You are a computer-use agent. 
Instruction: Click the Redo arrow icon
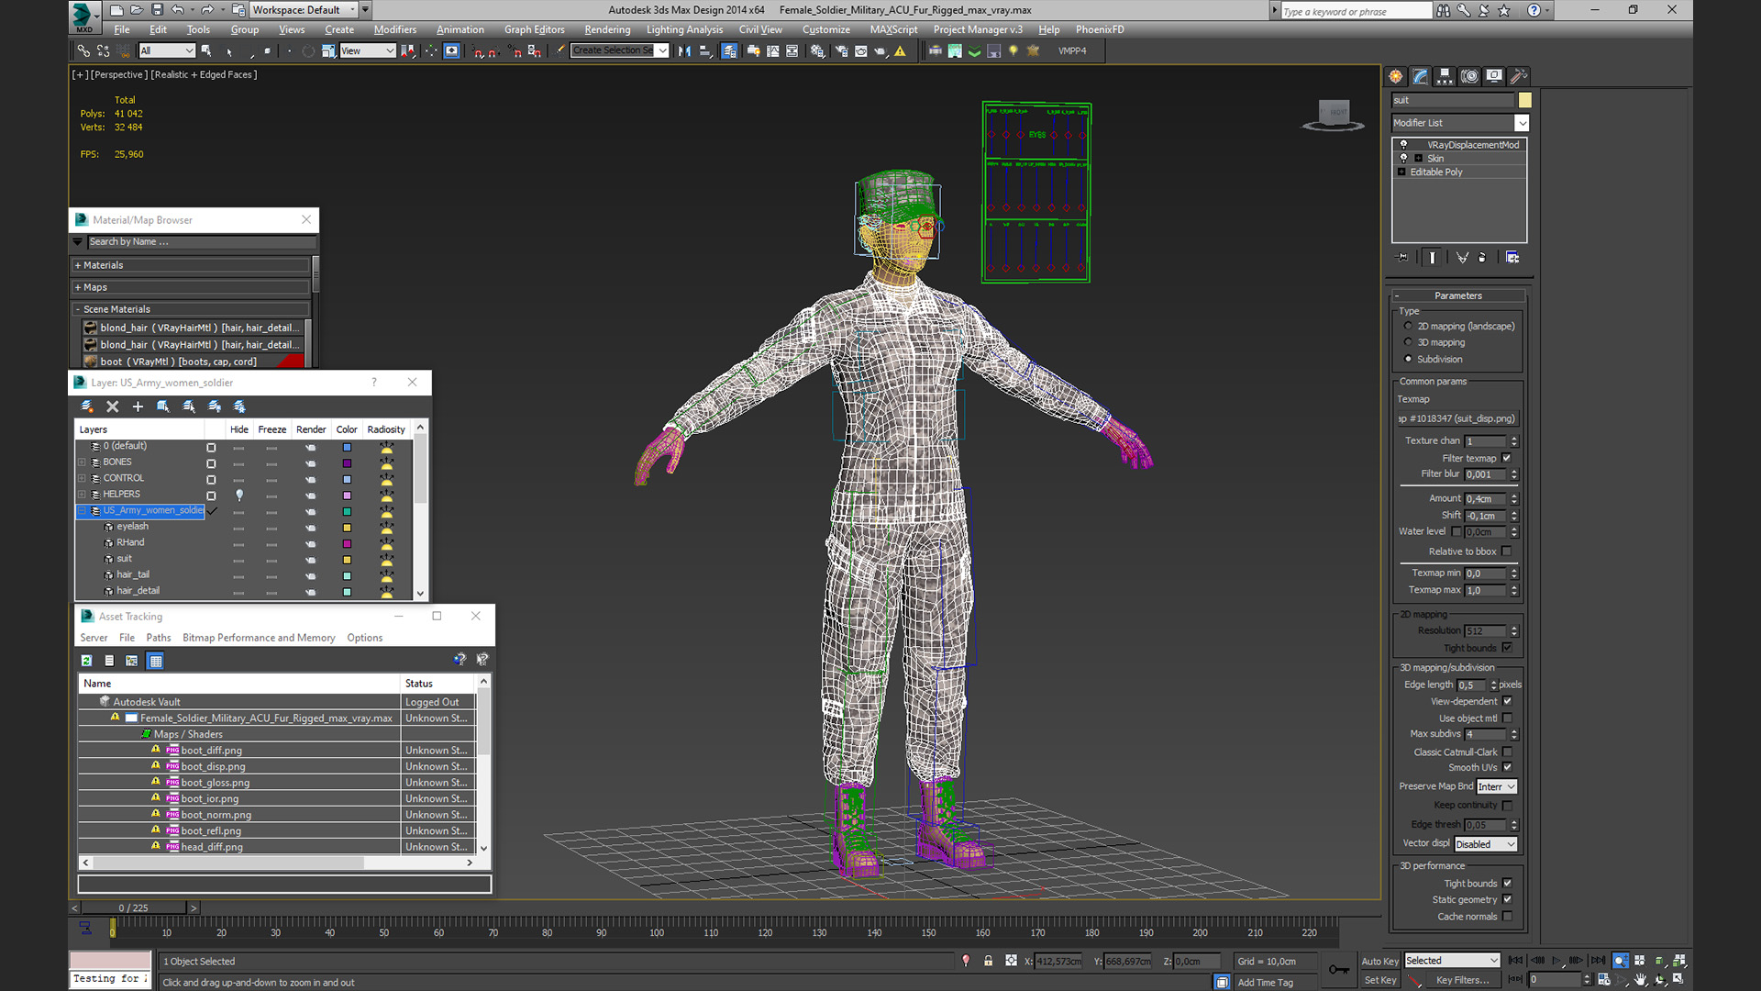click(207, 10)
